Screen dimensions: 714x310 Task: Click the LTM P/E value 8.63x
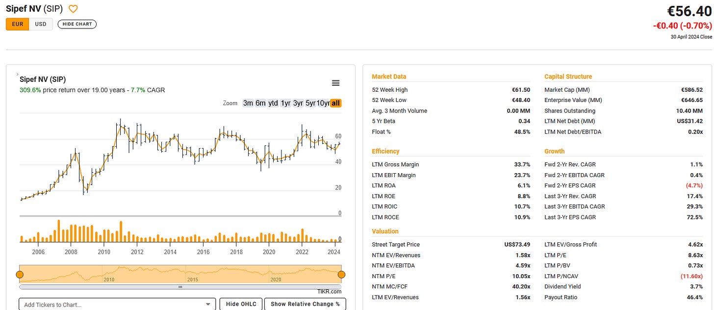(x=694, y=255)
